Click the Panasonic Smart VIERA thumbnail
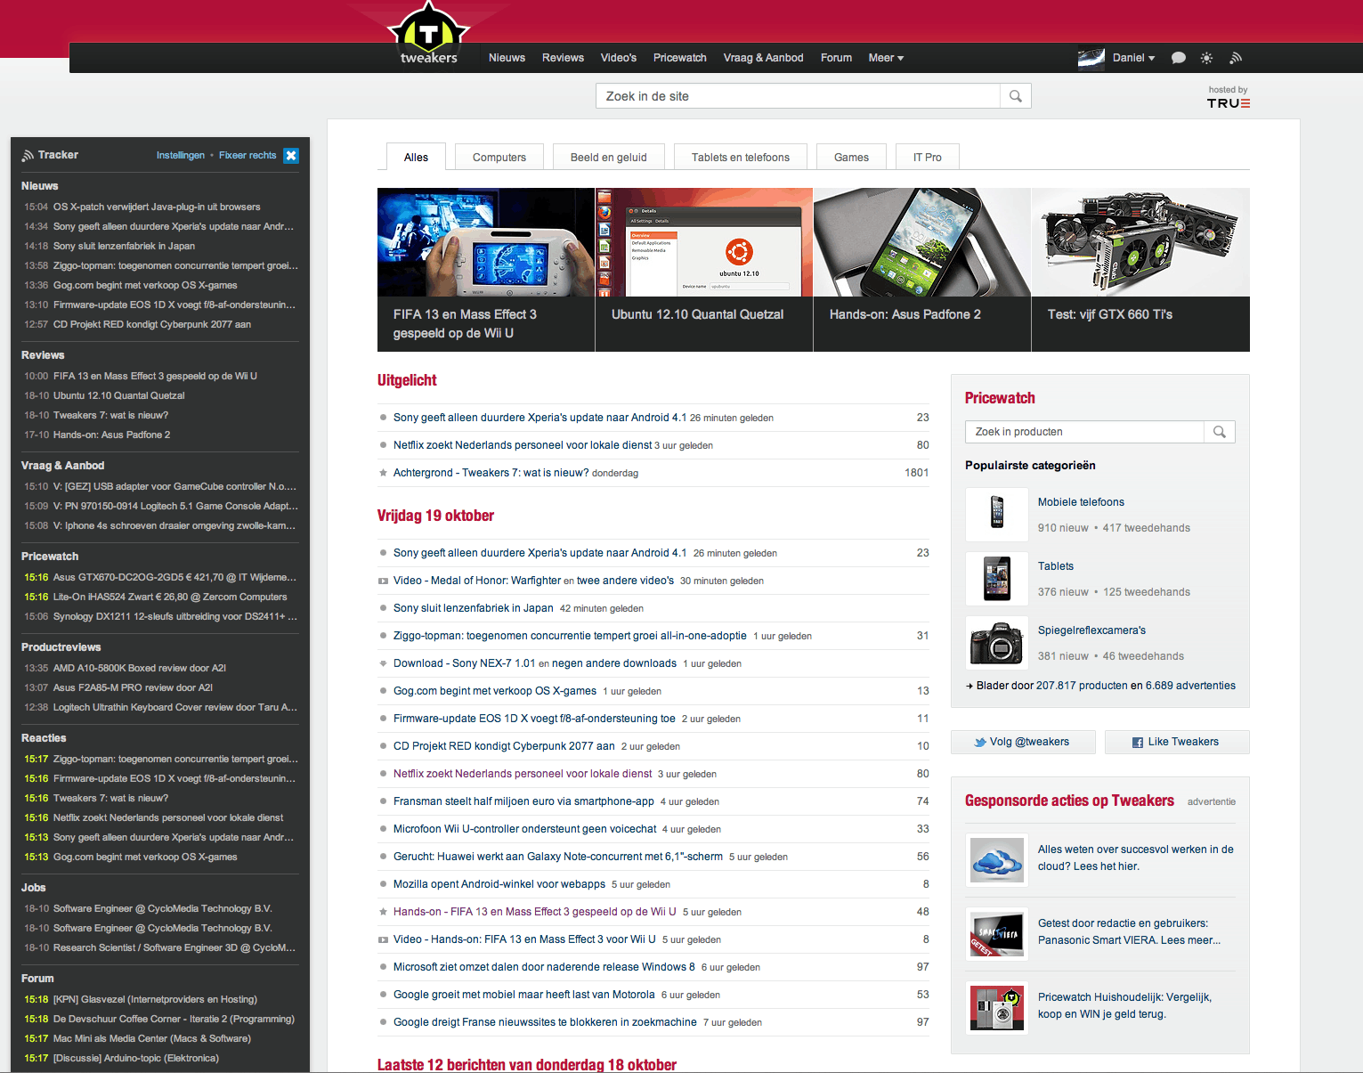The image size is (1363, 1073). pyautogui.click(x=997, y=934)
